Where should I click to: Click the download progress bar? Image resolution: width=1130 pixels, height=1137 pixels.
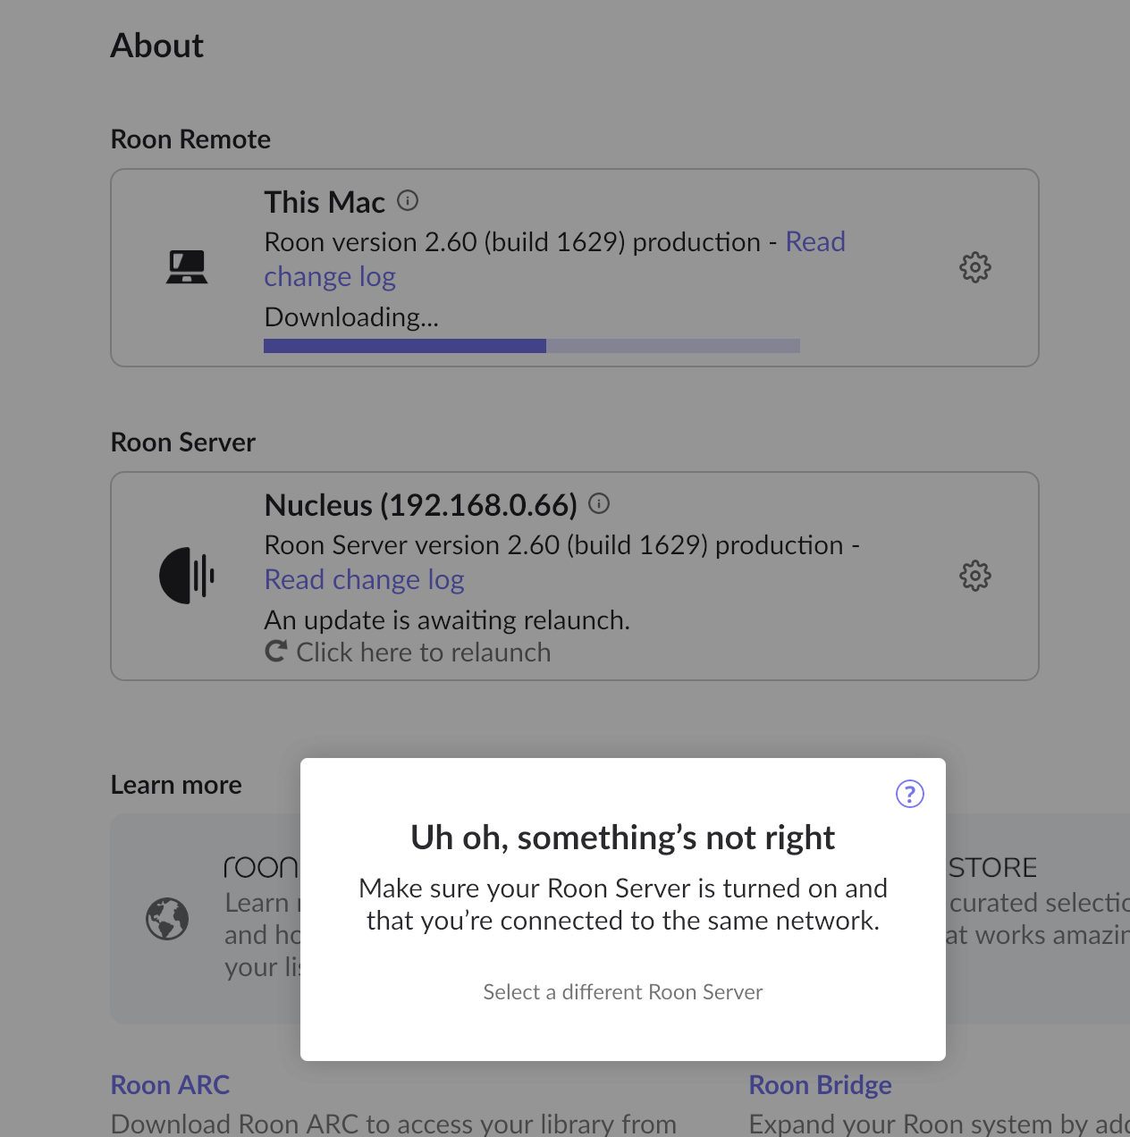point(531,346)
